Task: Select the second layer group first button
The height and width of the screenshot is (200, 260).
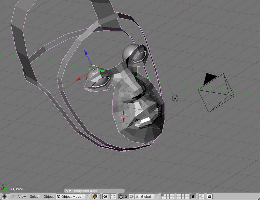Action: click(177, 195)
